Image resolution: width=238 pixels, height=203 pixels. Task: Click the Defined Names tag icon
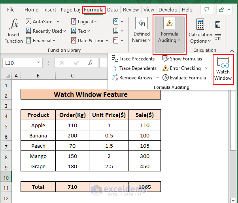[x=142, y=23]
